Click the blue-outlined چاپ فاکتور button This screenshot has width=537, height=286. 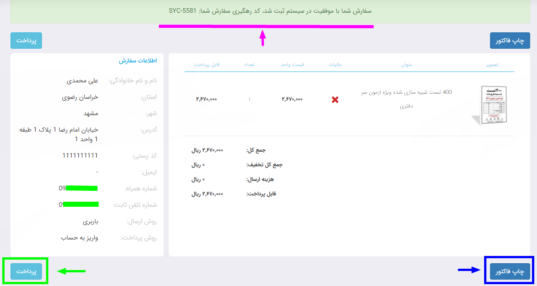point(510,271)
